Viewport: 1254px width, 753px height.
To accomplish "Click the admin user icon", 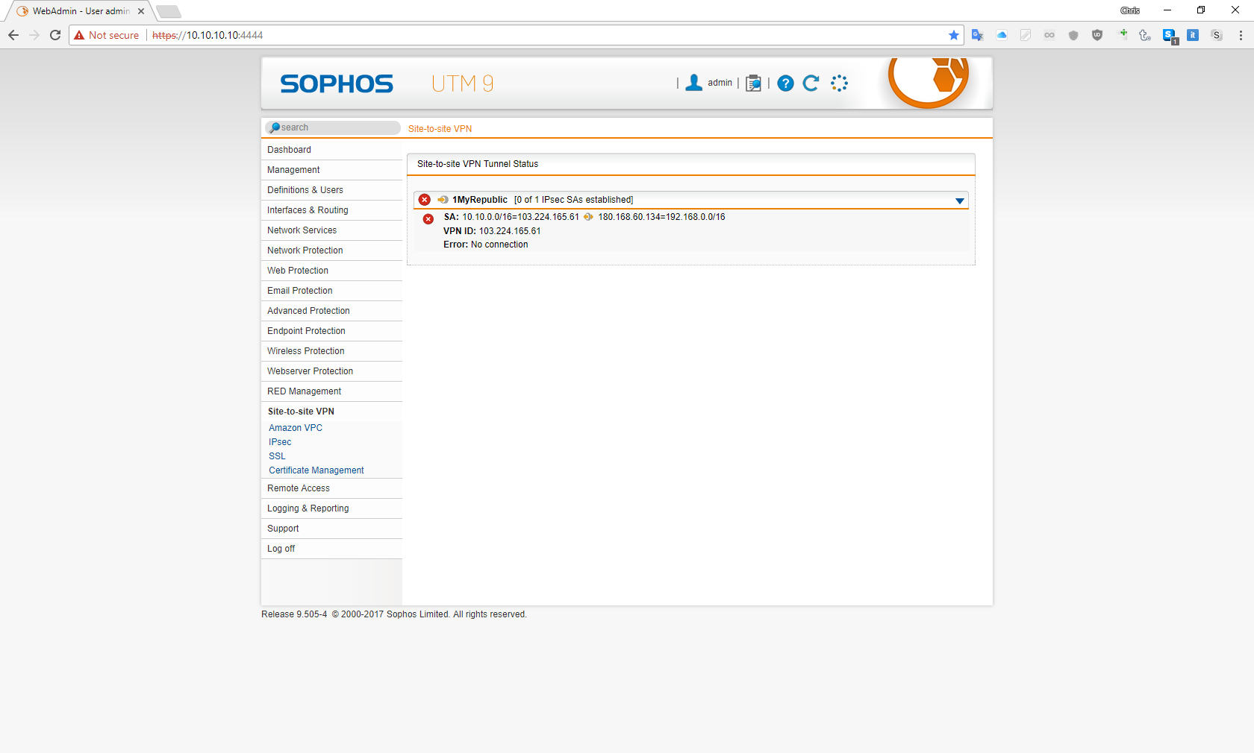I will coord(694,83).
